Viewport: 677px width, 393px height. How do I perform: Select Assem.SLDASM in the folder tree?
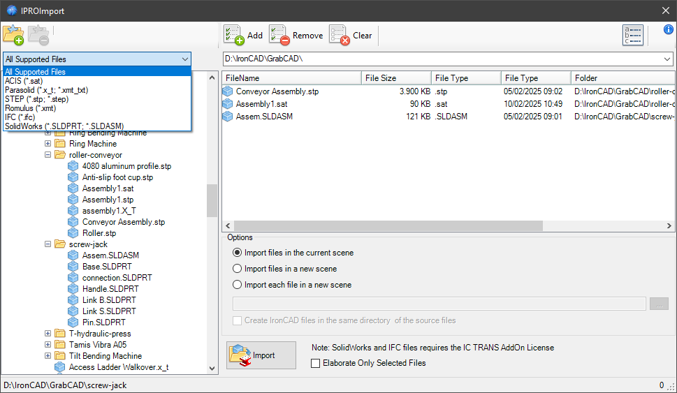click(x=110, y=255)
